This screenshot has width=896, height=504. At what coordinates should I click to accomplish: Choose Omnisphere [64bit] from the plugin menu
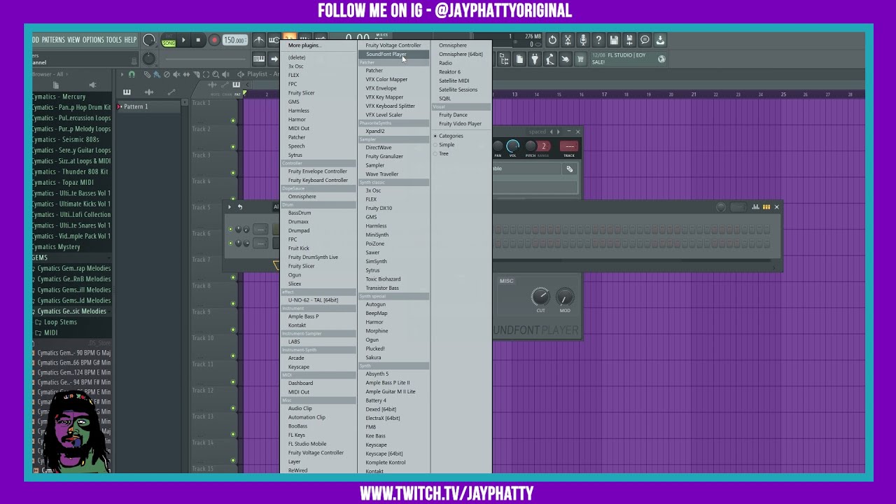[461, 54]
